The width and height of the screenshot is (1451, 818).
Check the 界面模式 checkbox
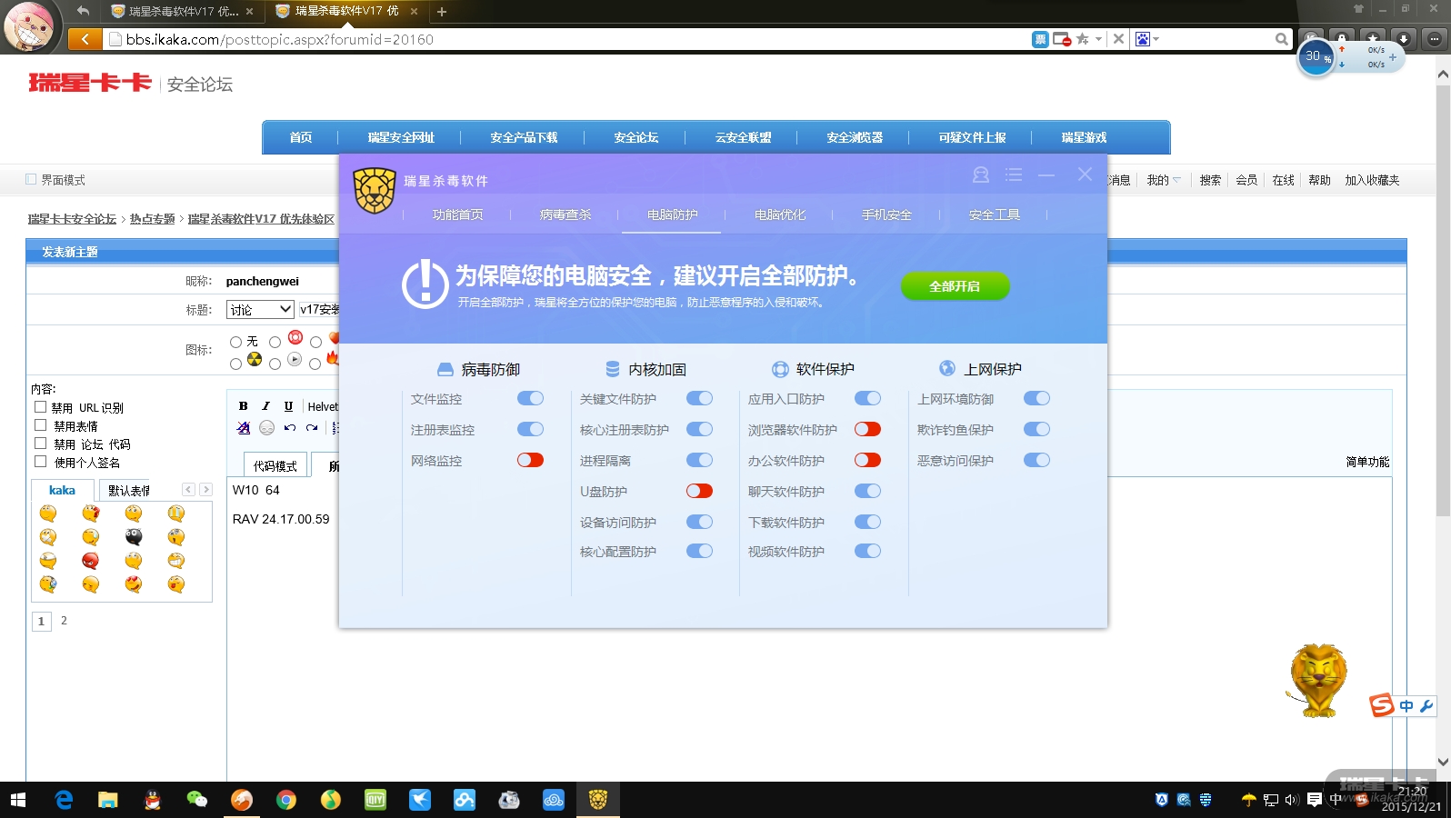point(31,179)
